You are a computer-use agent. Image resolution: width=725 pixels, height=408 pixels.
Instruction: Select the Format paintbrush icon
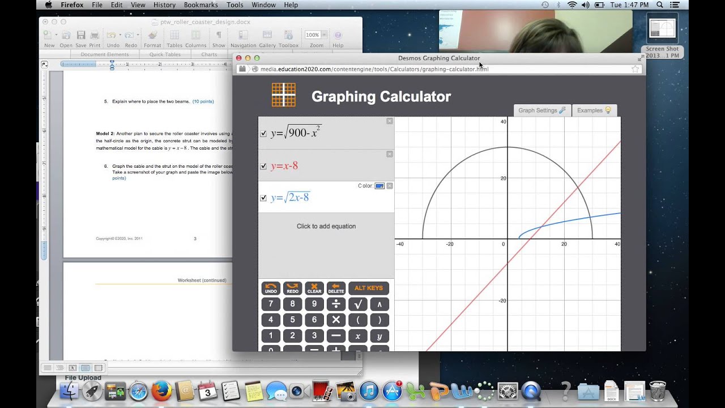click(152, 36)
